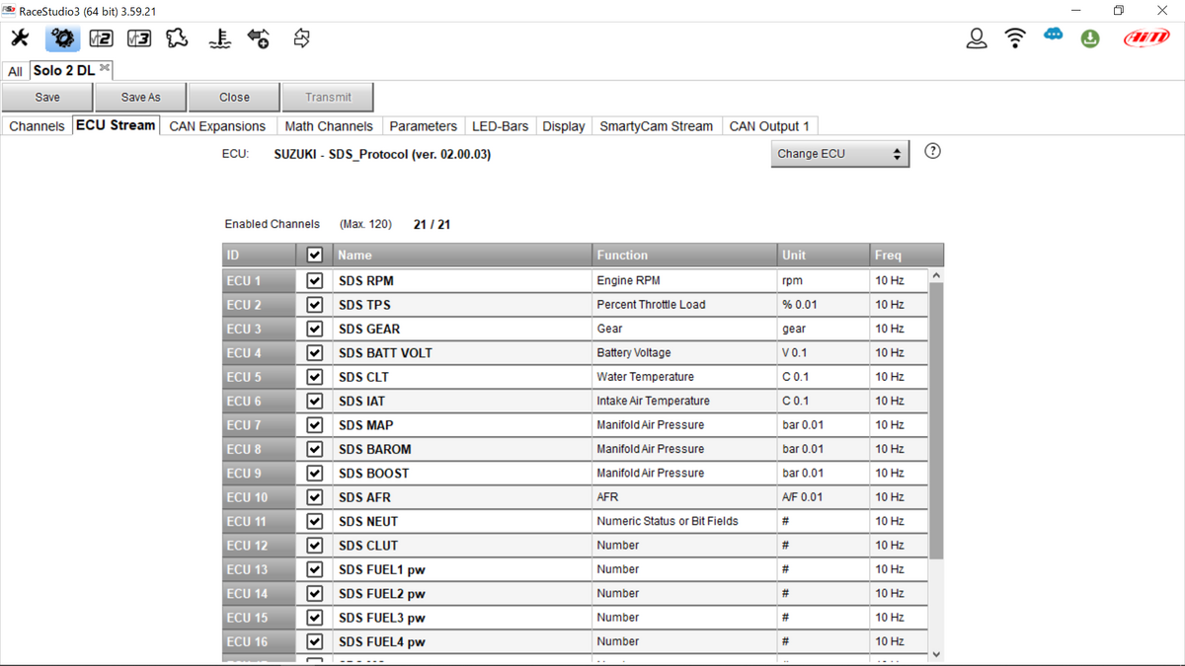Image resolution: width=1185 pixels, height=666 pixels.
Task: Uncheck the SDS RPM channel checkbox
Action: [x=315, y=280]
